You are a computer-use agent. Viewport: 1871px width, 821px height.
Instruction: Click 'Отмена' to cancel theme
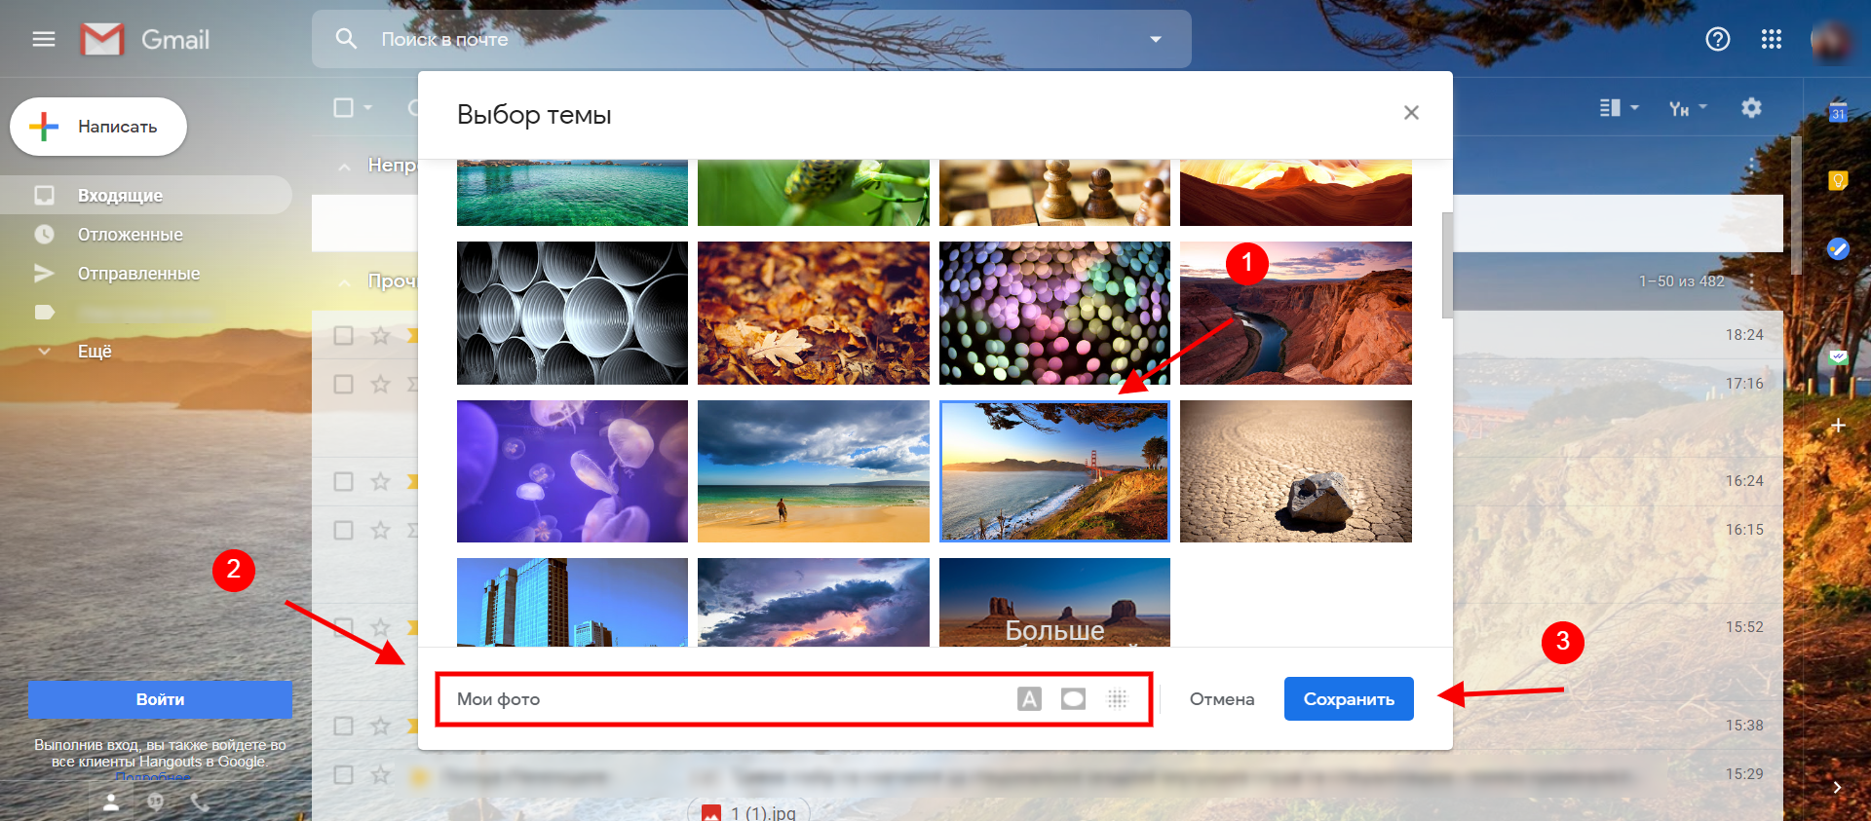click(x=1222, y=698)
